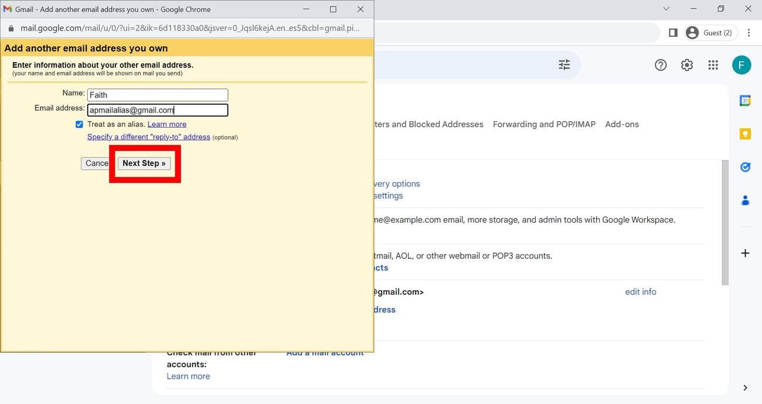The width and height of the screenshot is (762, 404).
Task: Expand the side panel chevron arrow
Action: click(745, 388)
